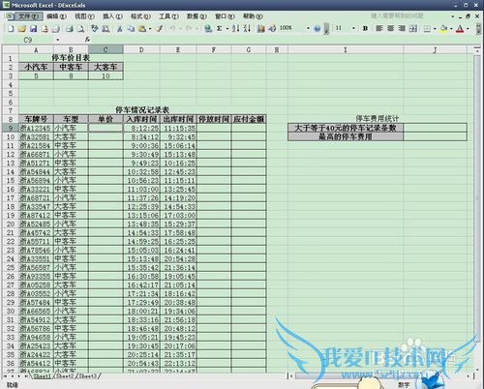Select cell 大于等于40元的停车记录条数
Viewport: 484px width, 389px height.
[x=346, y=128]
